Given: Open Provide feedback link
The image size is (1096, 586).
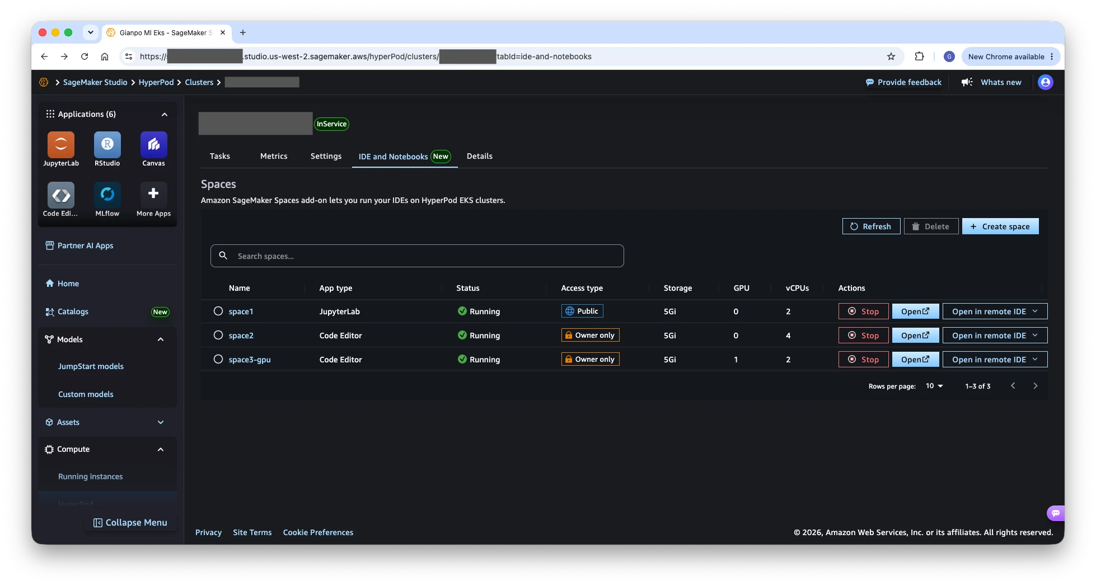Looking at the screenshot, I should tap(903, 82).
